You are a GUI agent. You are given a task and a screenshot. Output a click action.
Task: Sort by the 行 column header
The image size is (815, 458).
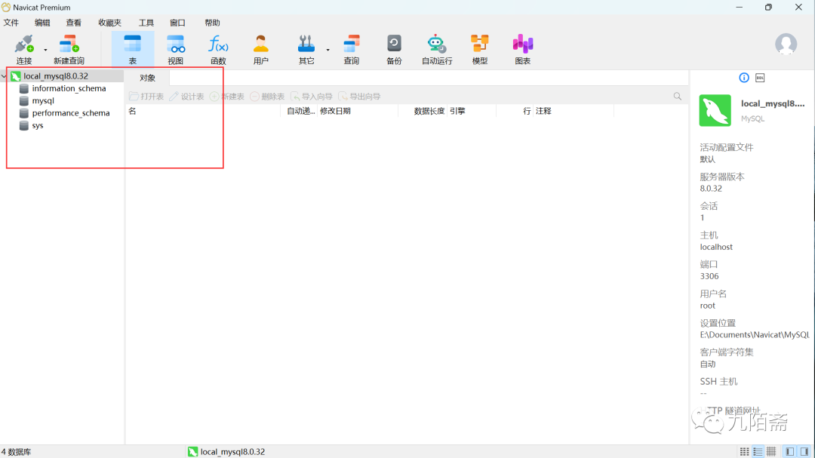click(x=515, y=111)
